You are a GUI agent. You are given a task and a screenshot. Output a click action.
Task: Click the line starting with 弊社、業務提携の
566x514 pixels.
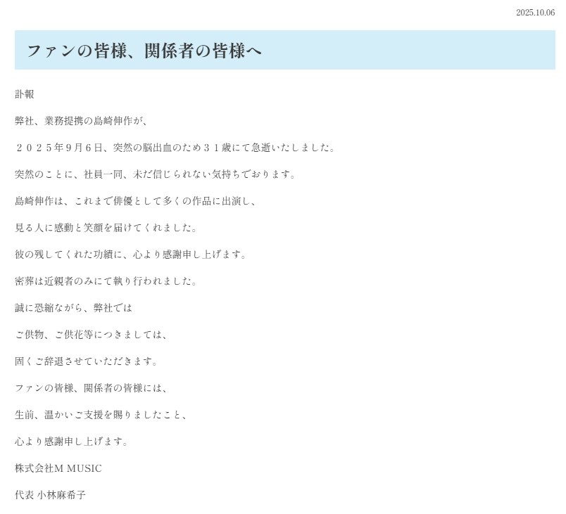[82, 121]
